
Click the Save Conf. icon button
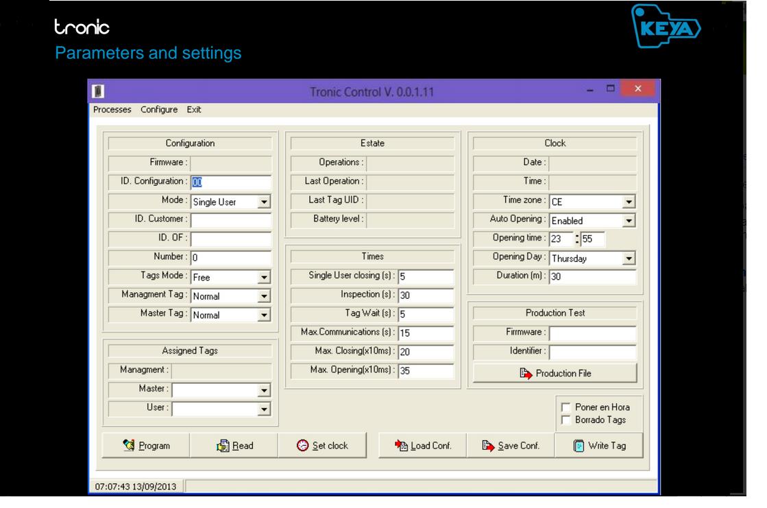tap(488, 446)
